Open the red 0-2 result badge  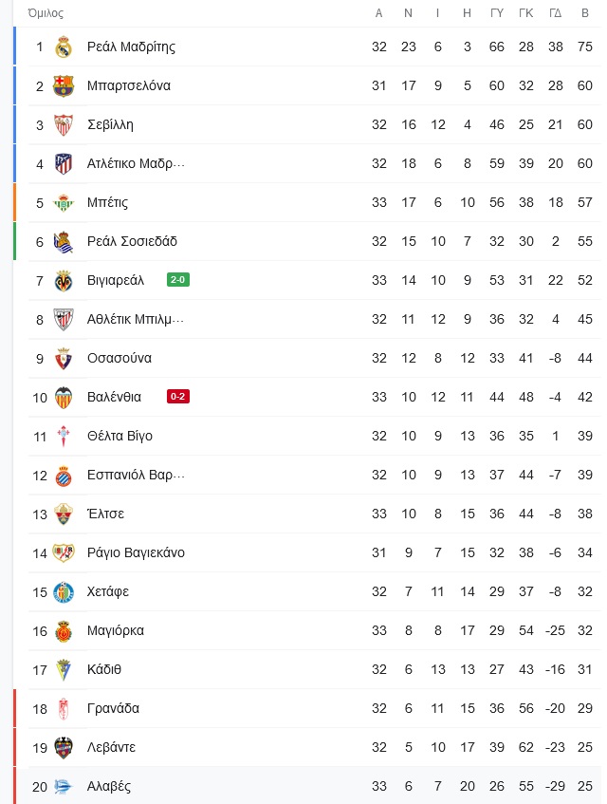click(178, 397)
